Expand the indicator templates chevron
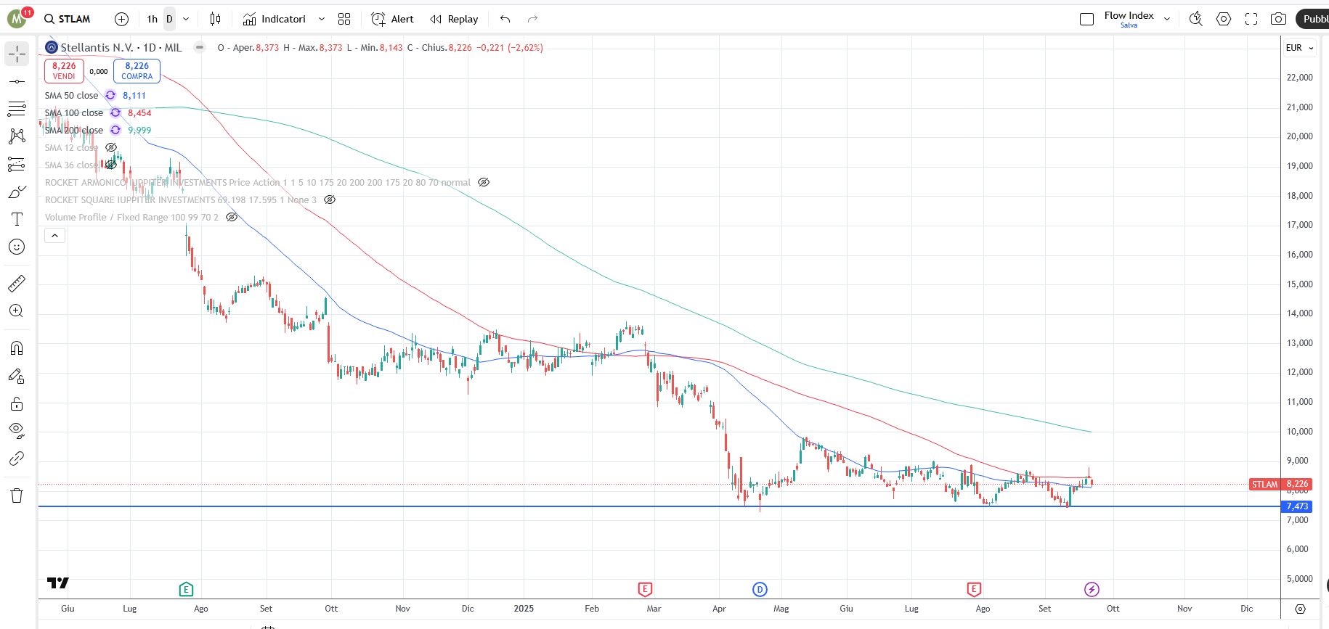This screenshot has width=1329, height=629. (x=322, y=19)
